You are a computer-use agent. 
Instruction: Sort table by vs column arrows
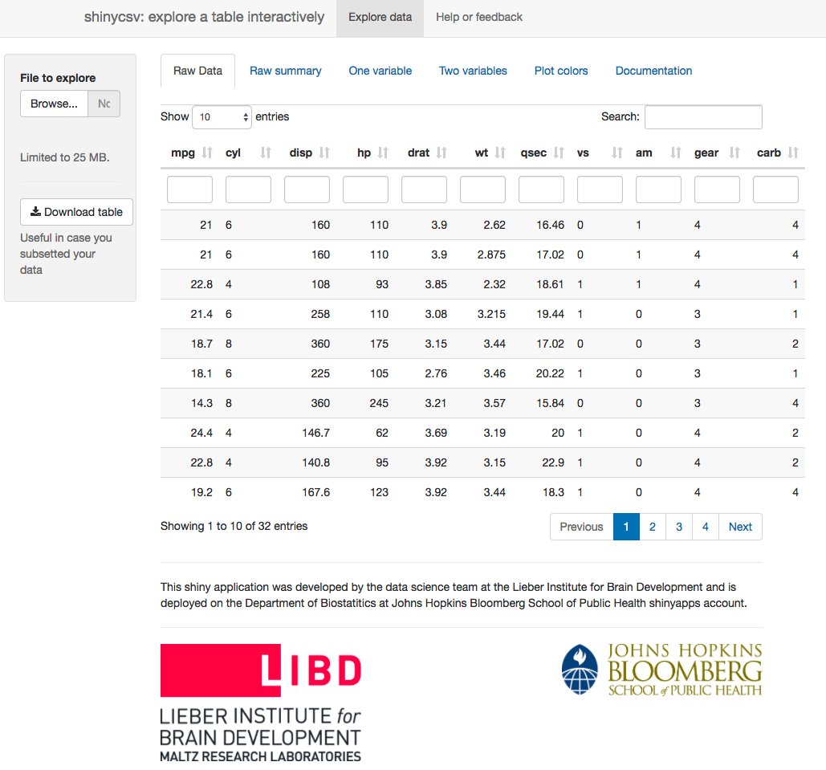(617, 153)
